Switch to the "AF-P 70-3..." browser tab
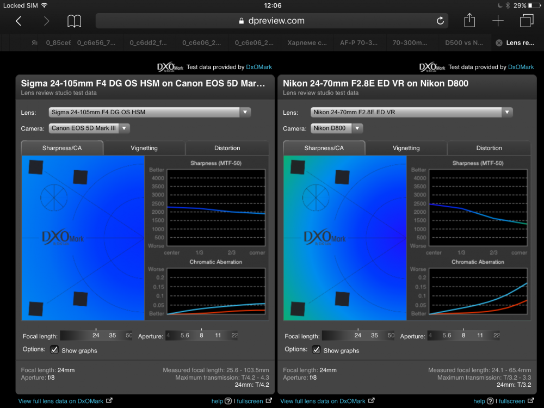 tap(358, 42)
